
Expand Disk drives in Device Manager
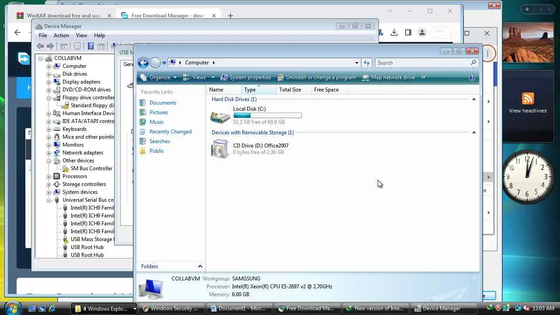(x=49, y=74)
